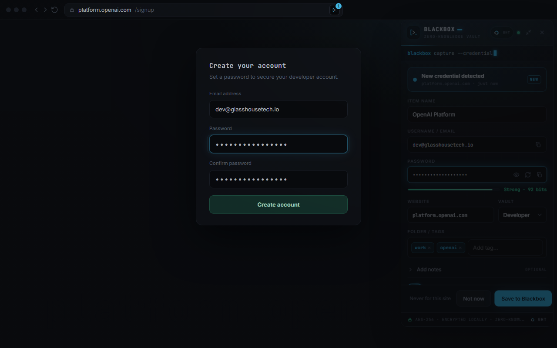Click Never for this site link
This screenshot has height=348, width=557.
click(x=430, y=298)
